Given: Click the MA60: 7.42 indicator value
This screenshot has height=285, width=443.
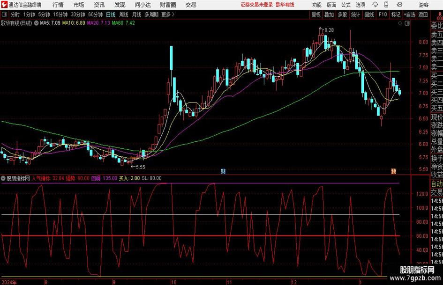Looking at the screenshot, I should pos(123,23).
